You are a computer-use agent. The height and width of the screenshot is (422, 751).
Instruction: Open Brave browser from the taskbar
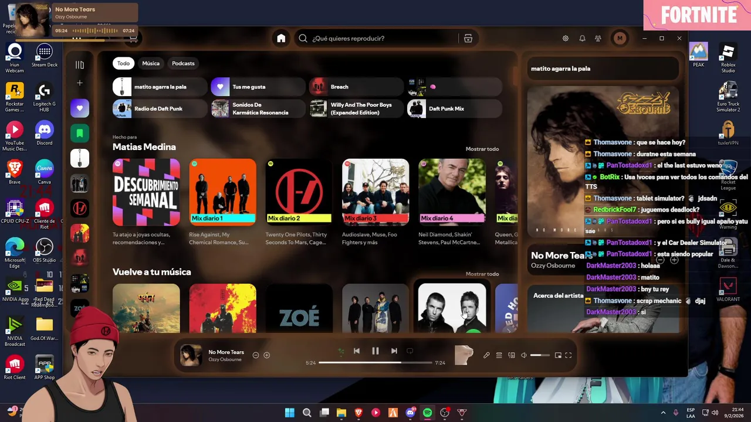click(x=358, y=413)
